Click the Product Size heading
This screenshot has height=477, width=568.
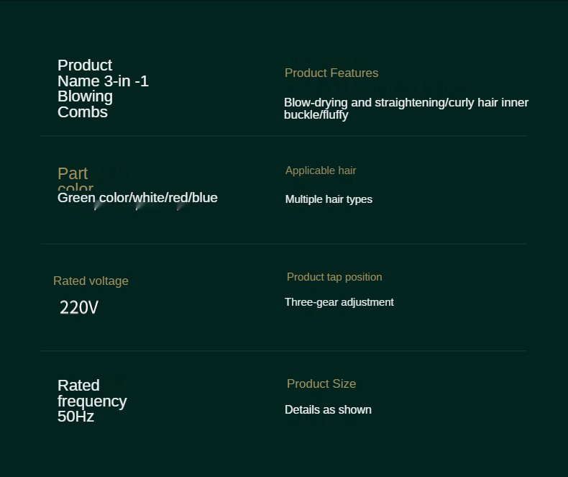[321, 383]
